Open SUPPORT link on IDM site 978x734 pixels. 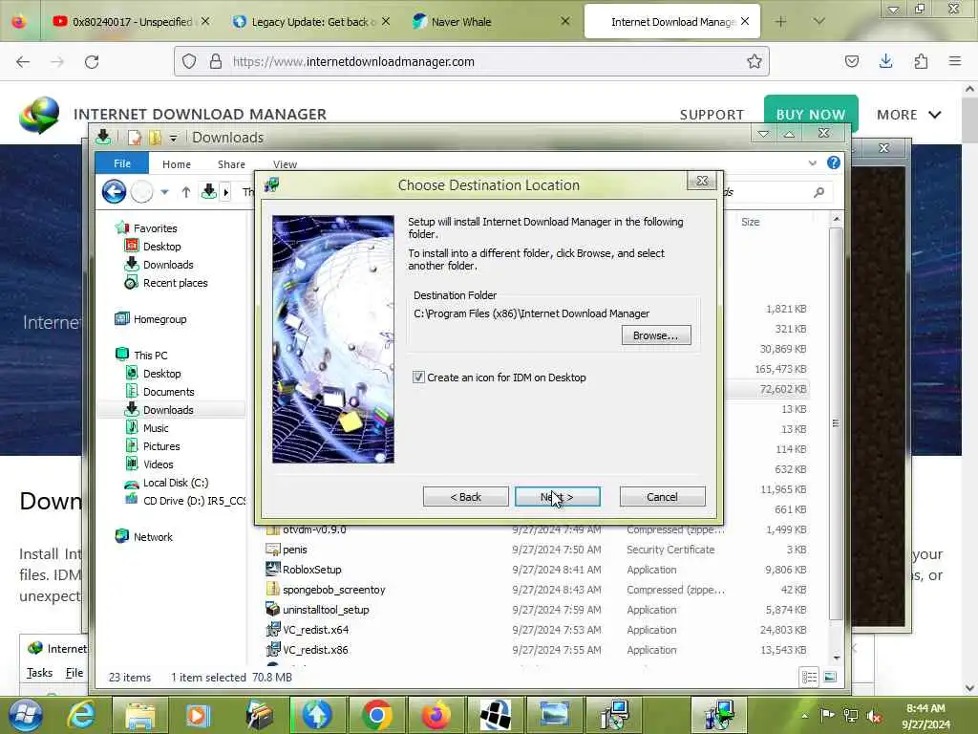point(712,115)
